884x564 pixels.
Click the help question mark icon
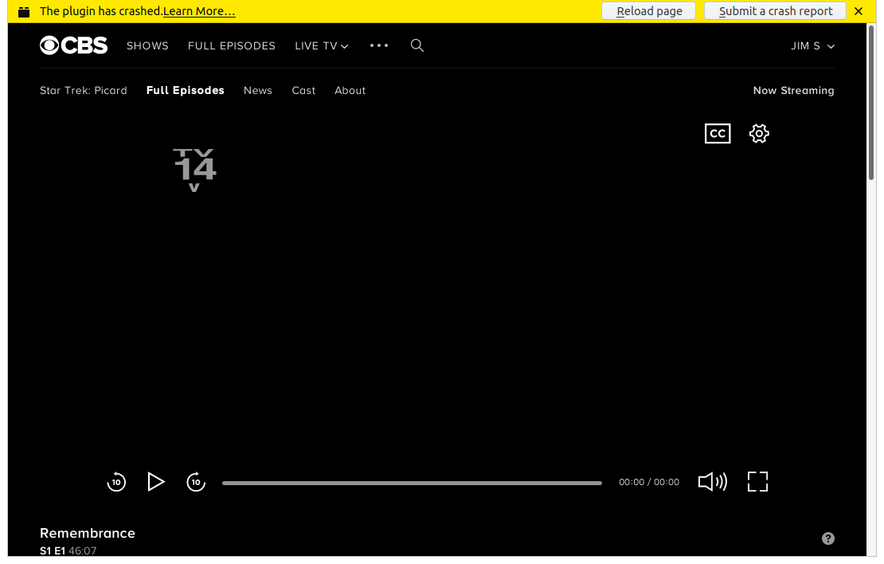coord(828,539)
